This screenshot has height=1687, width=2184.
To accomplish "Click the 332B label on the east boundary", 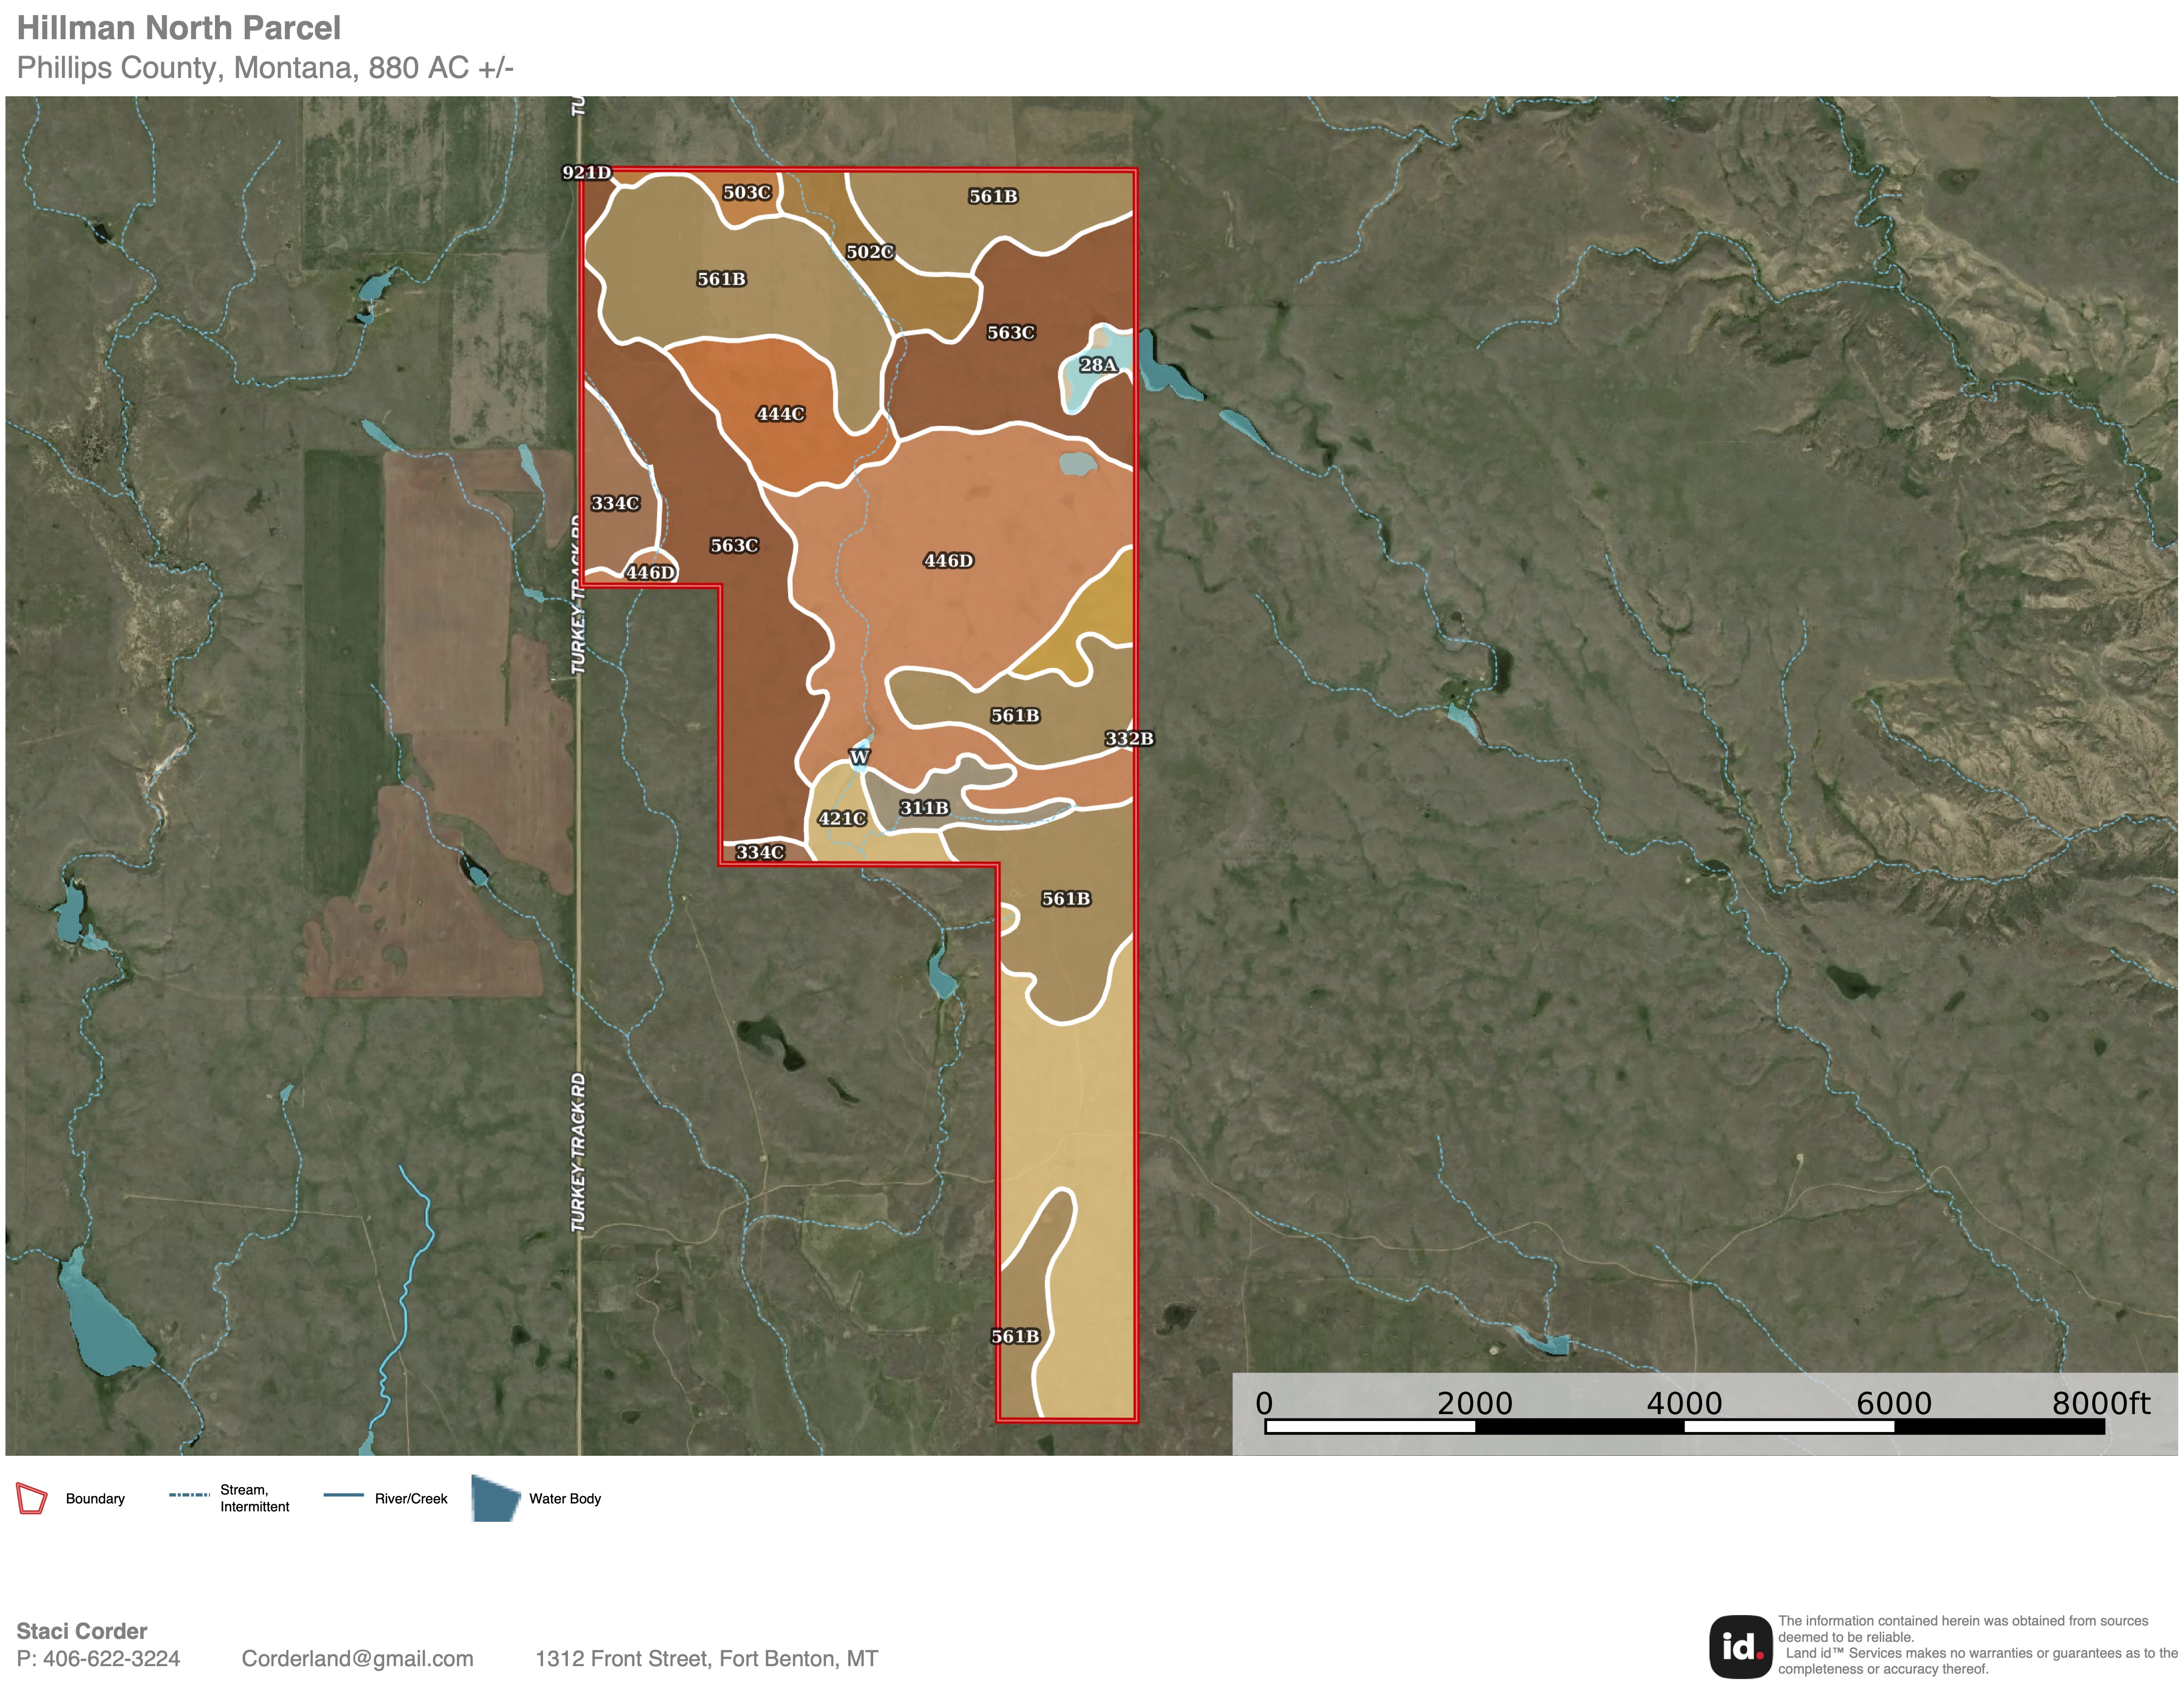I will [1129, 739].
